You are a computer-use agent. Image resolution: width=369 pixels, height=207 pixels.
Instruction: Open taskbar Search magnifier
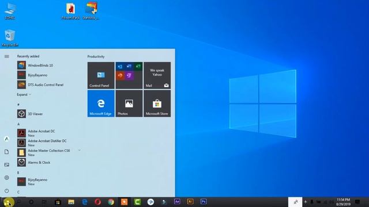pos(19,202)
